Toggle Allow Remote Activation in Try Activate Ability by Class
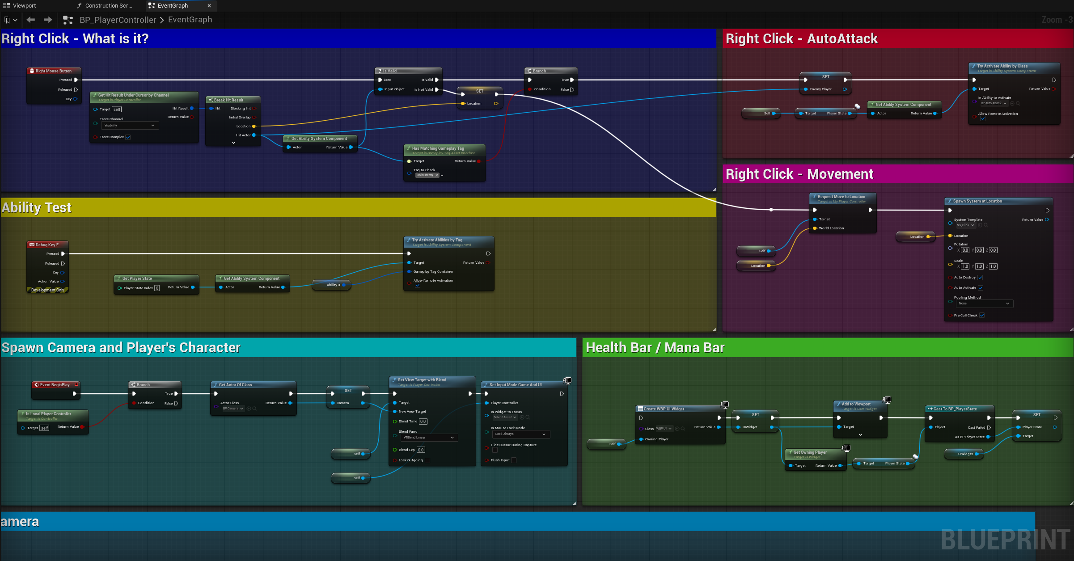 pos(982,119)
